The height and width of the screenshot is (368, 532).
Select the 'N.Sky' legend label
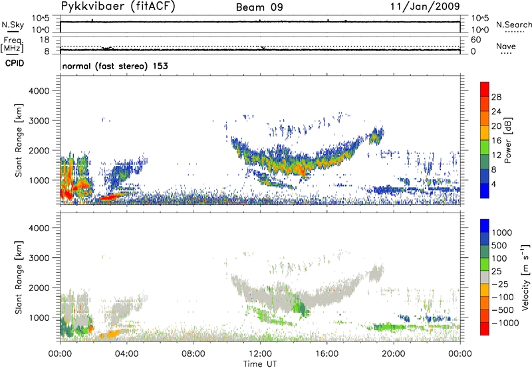(x=13, y=25)
